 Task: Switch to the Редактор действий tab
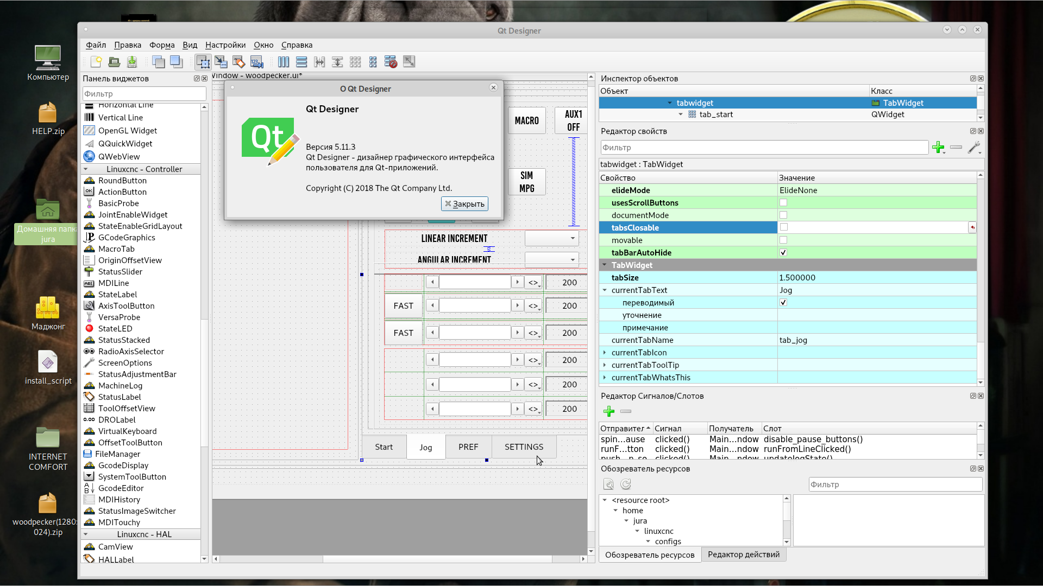click(x=743, y=554)
